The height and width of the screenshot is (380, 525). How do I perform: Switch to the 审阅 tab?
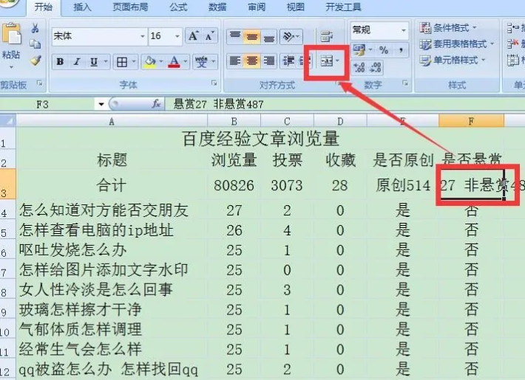tap(257, 7)
